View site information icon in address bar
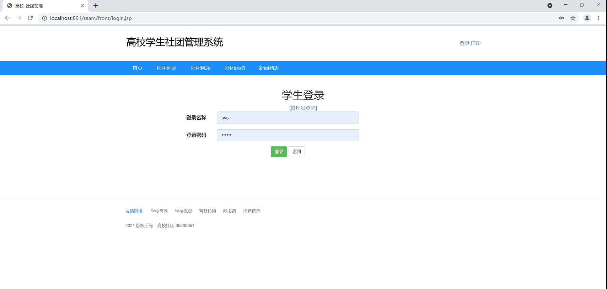The width and height of the screenshot is (607, 289). pyautogui.click(x=44, y=18)
